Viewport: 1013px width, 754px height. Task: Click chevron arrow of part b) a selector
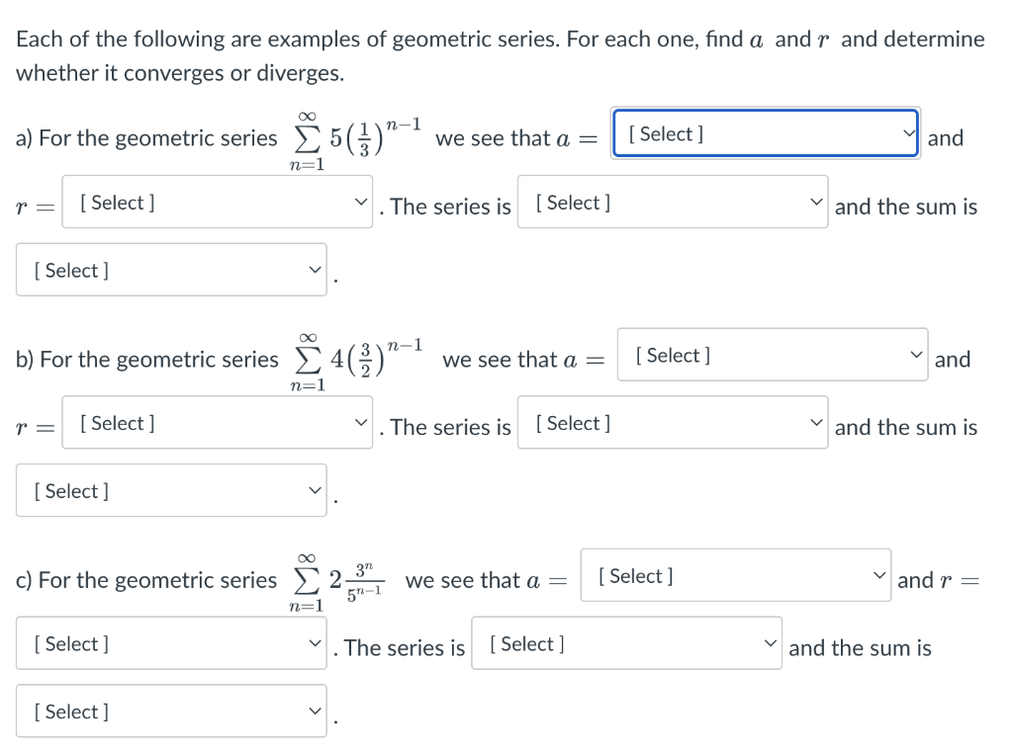917,356
